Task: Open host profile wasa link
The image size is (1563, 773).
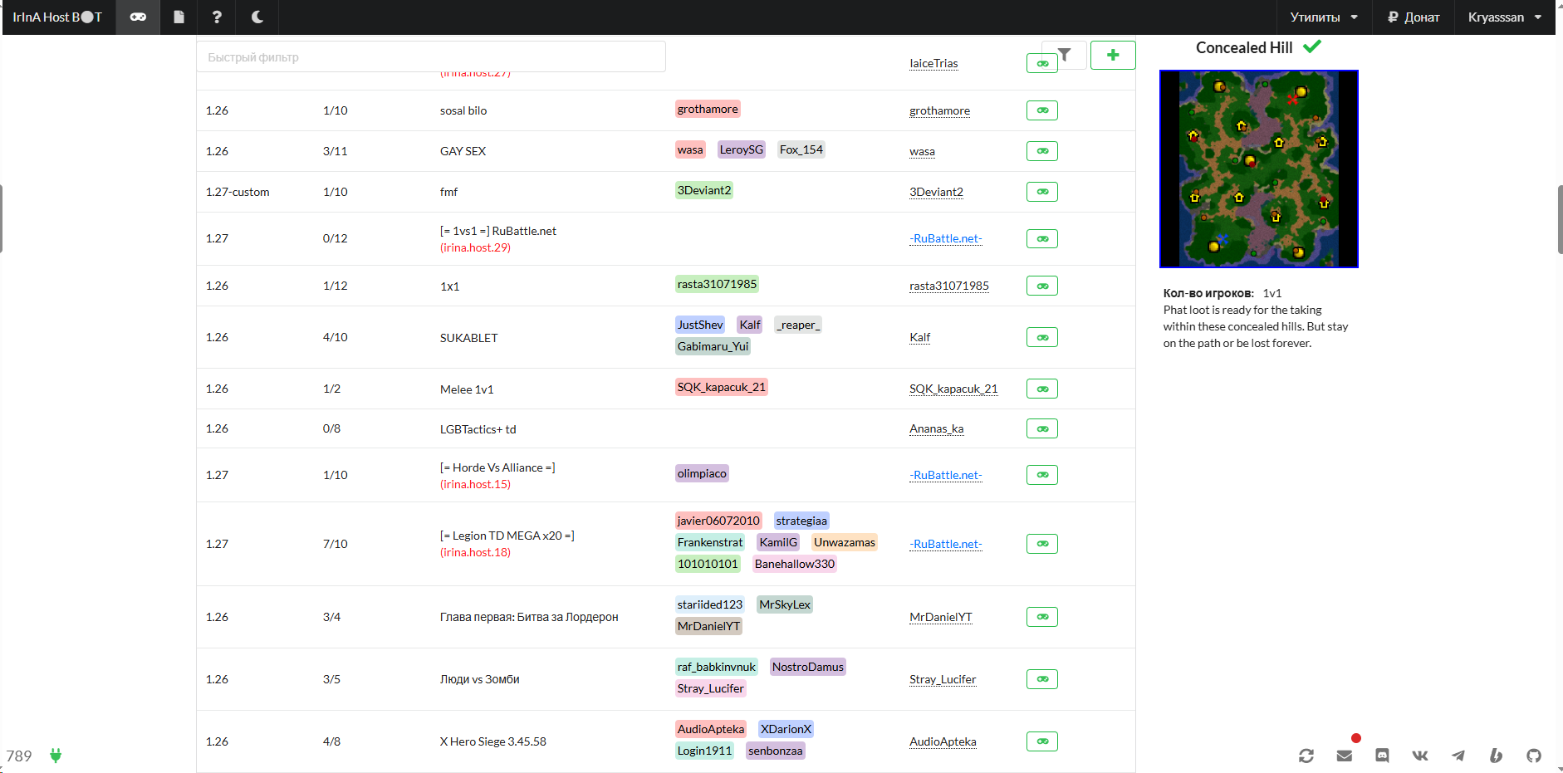Action: point(922,151)
